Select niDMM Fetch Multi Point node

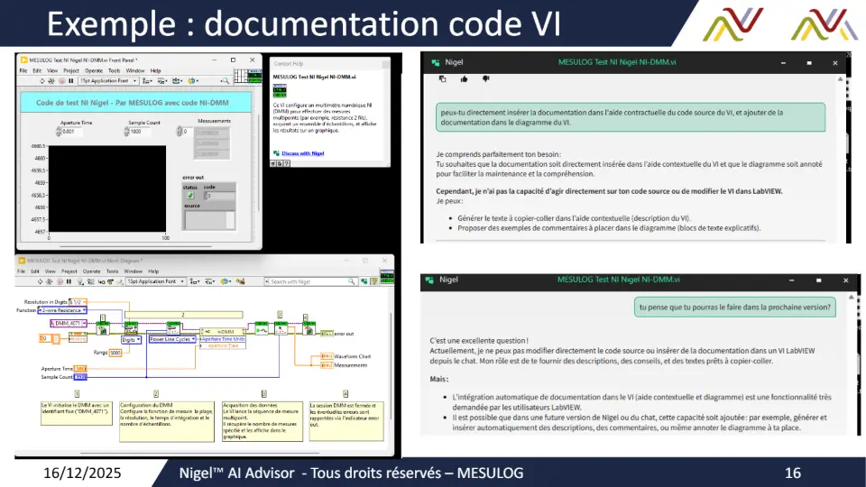click(281, 327)
